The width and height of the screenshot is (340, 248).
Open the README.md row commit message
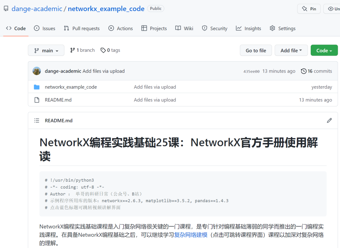pos(155,100)
